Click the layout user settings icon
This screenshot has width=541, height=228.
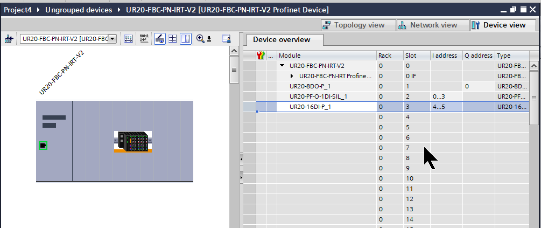[x=226, y=39]
